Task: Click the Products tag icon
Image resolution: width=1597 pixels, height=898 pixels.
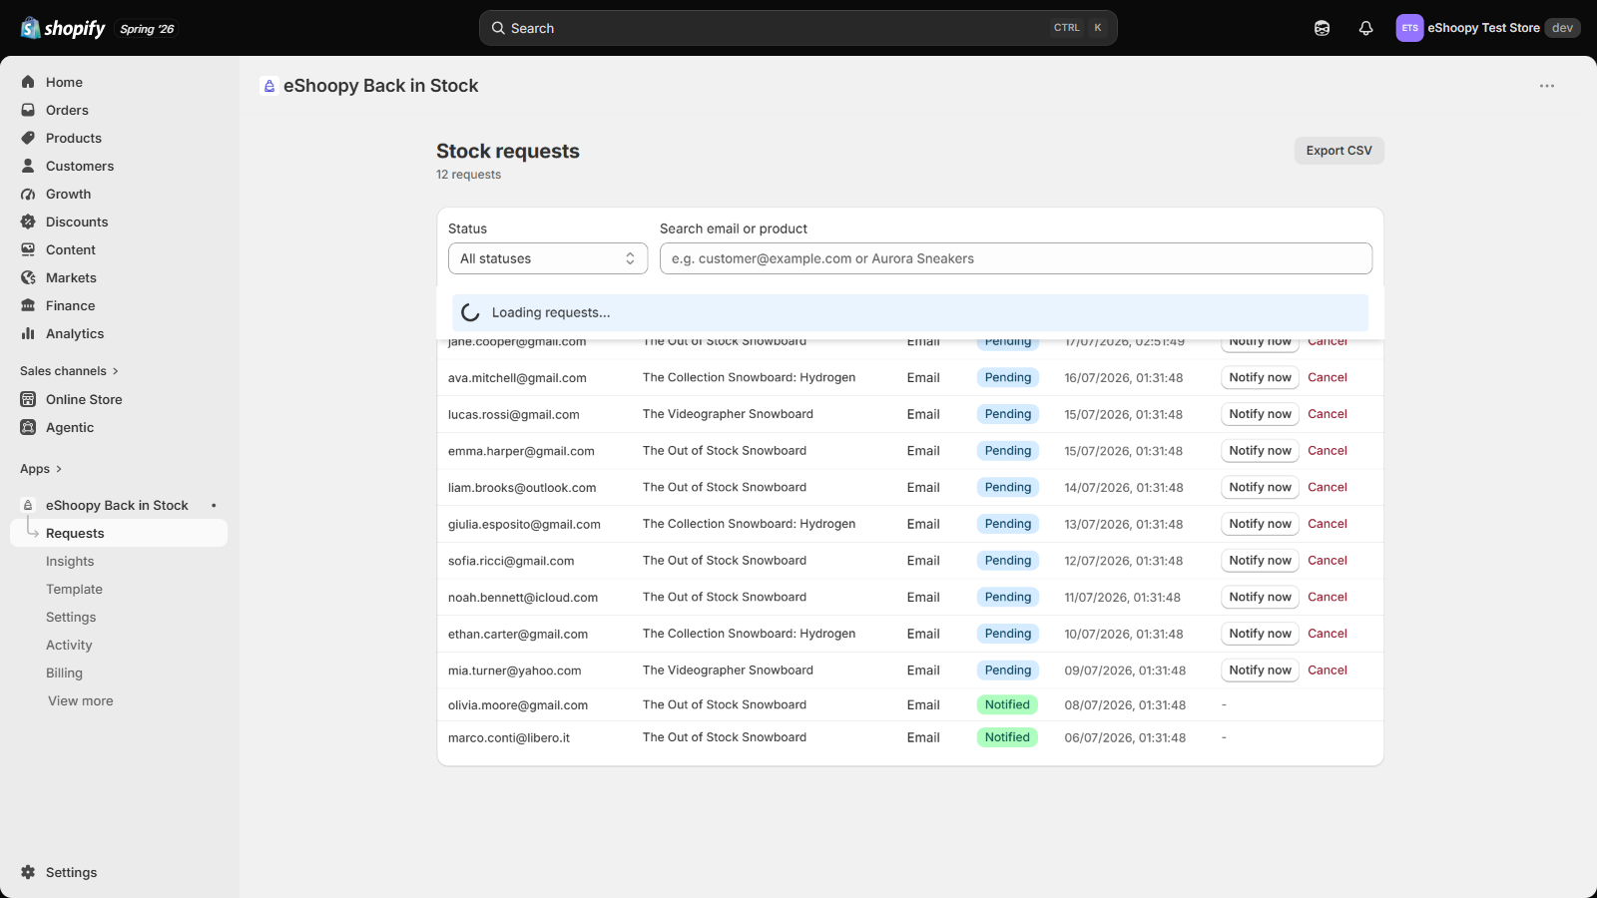Action: tap(28, 138)
